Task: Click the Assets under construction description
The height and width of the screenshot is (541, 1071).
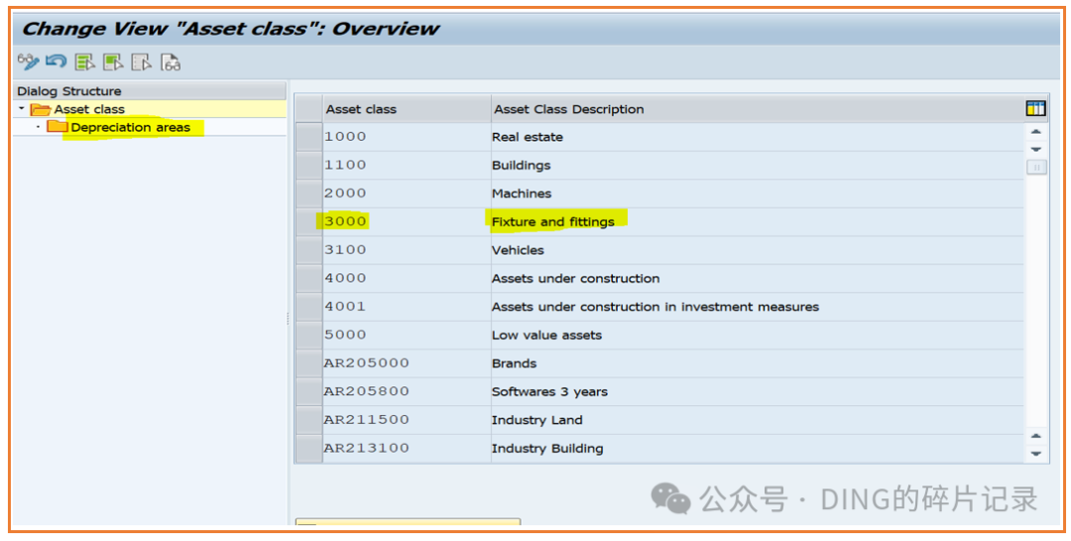Action: 576,278
